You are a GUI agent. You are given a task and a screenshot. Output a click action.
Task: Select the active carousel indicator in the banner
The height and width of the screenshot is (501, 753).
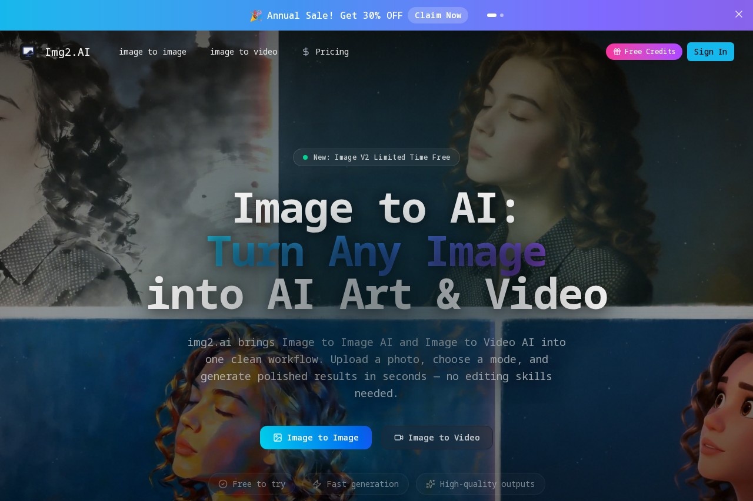(492, 15)
